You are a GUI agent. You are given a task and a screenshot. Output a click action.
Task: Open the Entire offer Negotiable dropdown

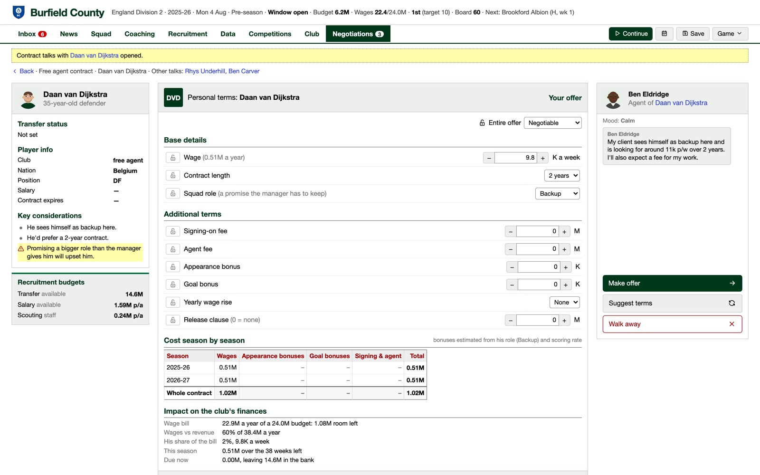pos(553,123)
